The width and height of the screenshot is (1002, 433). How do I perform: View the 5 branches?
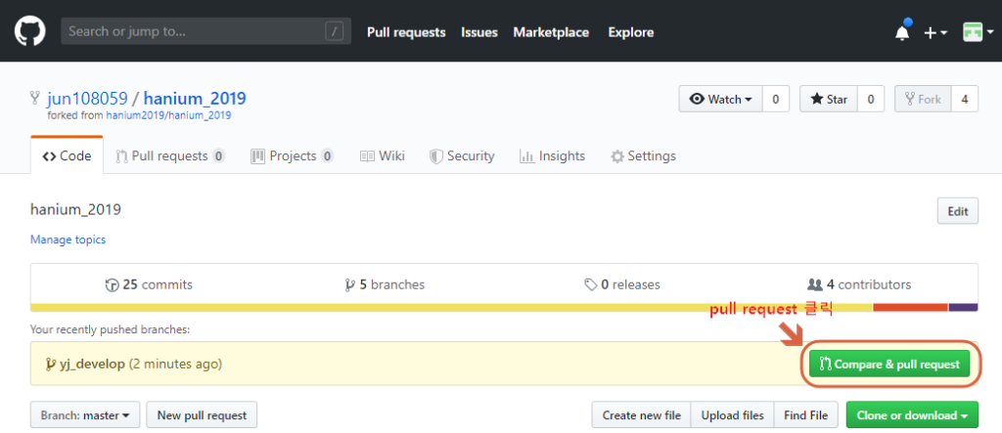click(x=384, y=284)
